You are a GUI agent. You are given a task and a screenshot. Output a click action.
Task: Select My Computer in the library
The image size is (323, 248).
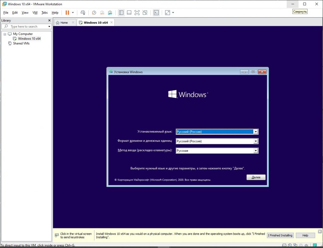tap(23, 34)
